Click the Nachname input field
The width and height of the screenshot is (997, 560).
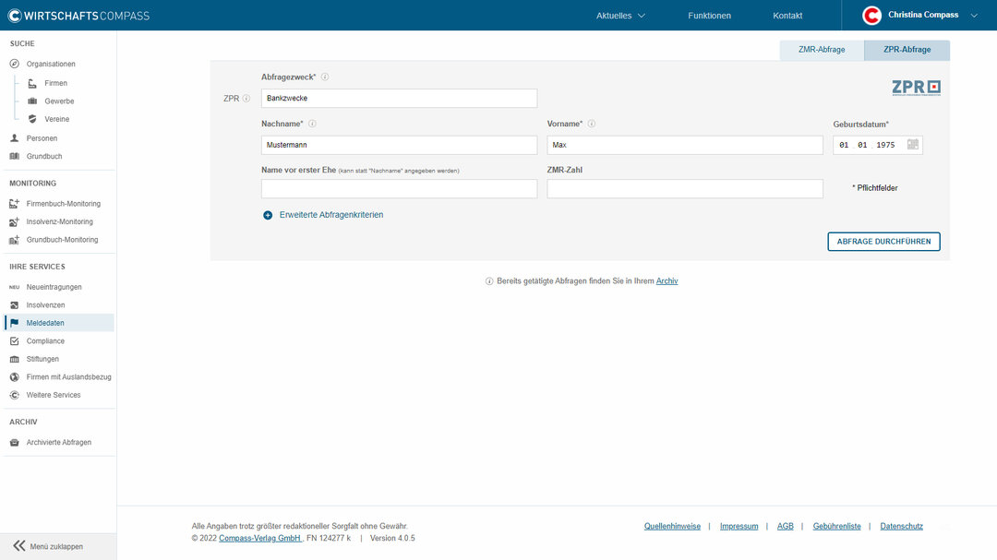tap(400, 145)
